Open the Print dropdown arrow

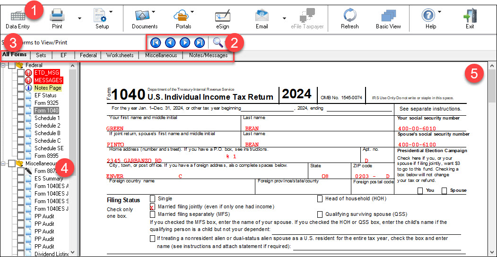pyautogui.click(x=79, y=18)
